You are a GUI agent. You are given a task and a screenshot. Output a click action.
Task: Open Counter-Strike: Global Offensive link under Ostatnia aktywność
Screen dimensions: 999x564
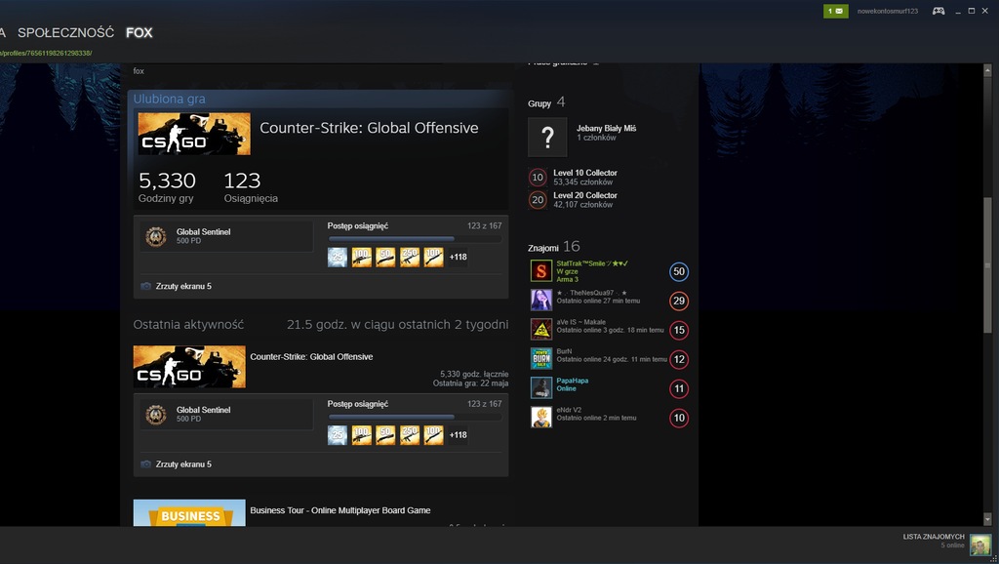pyautogui.click(x=311, y=357)
